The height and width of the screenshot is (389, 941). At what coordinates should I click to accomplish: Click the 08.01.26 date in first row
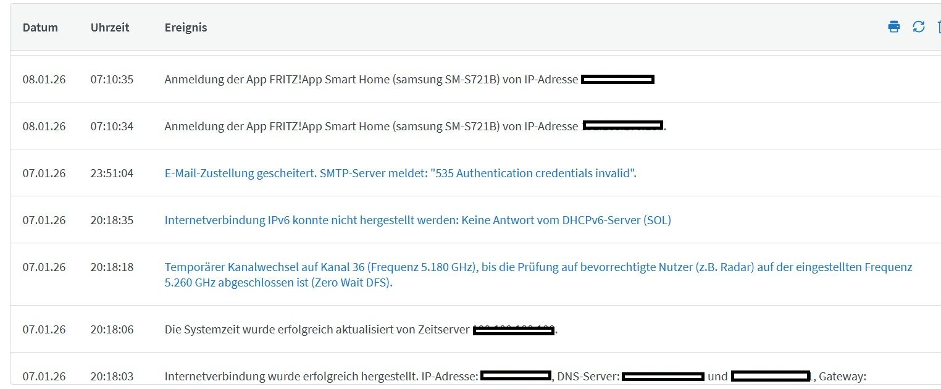point(44,80)
